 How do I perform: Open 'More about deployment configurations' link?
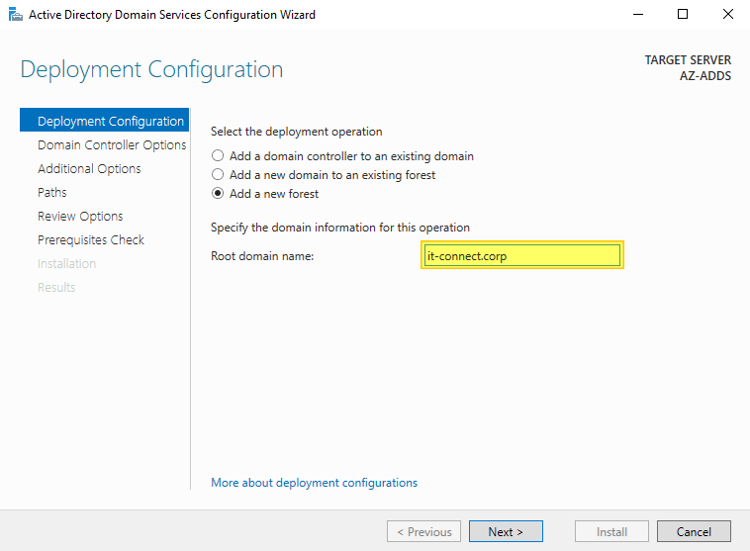(314, 483)
